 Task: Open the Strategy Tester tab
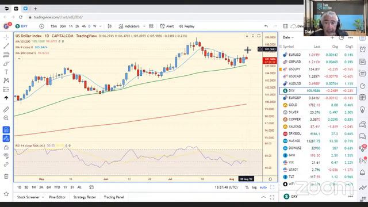tap(85, 197)
